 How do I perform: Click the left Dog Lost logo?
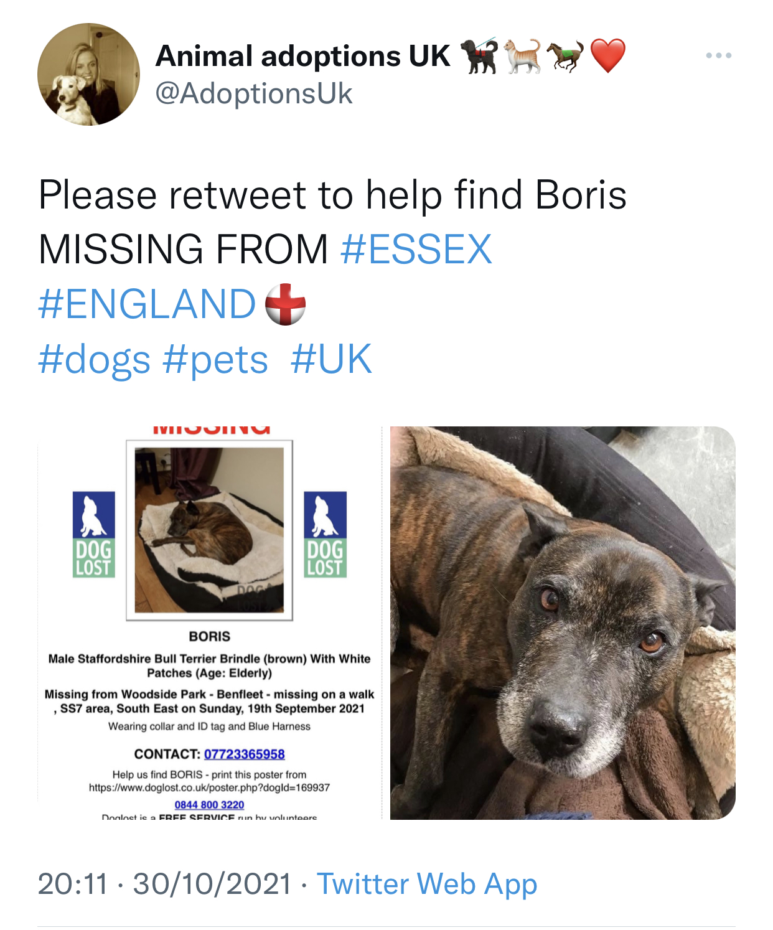[x=93, y=534]
